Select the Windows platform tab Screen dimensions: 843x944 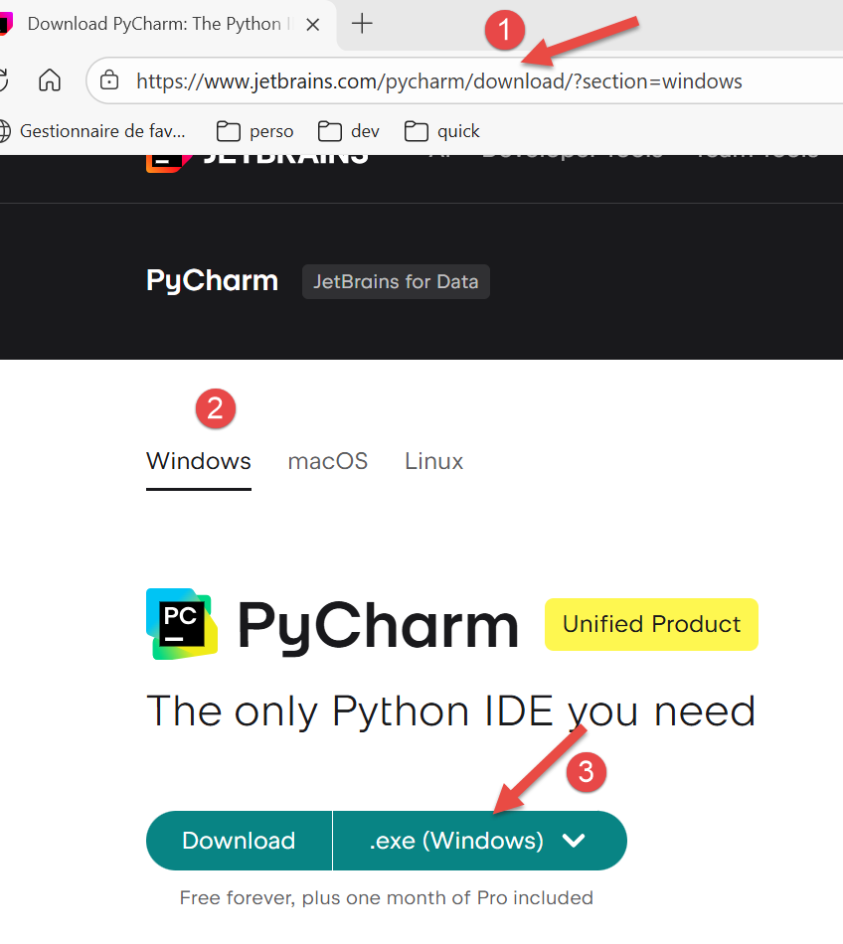[x=199, y=461]
